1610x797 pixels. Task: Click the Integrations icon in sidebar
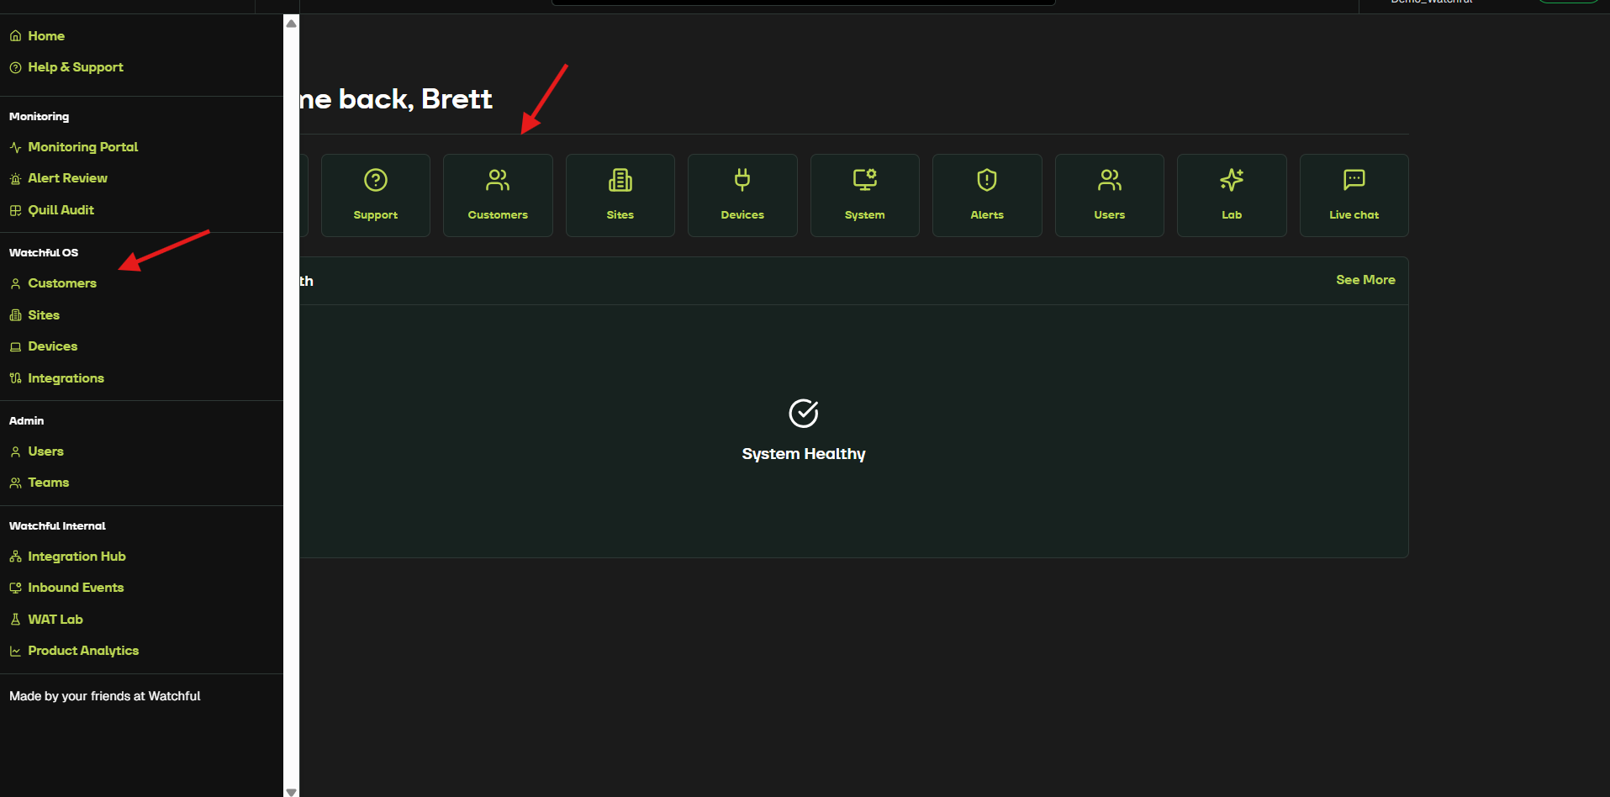pyautogui.click(x=15, y=378)
